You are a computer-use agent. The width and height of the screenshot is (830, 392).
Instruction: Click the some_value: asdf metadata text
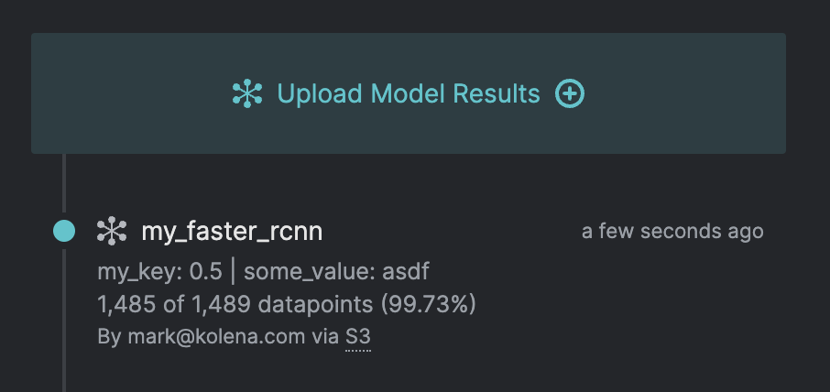pyautogui.click(x=336, y=271)
